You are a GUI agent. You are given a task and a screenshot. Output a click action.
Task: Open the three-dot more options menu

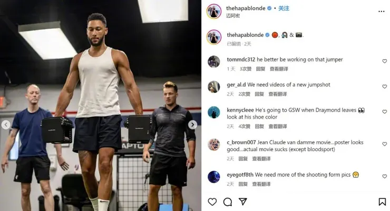381,12
